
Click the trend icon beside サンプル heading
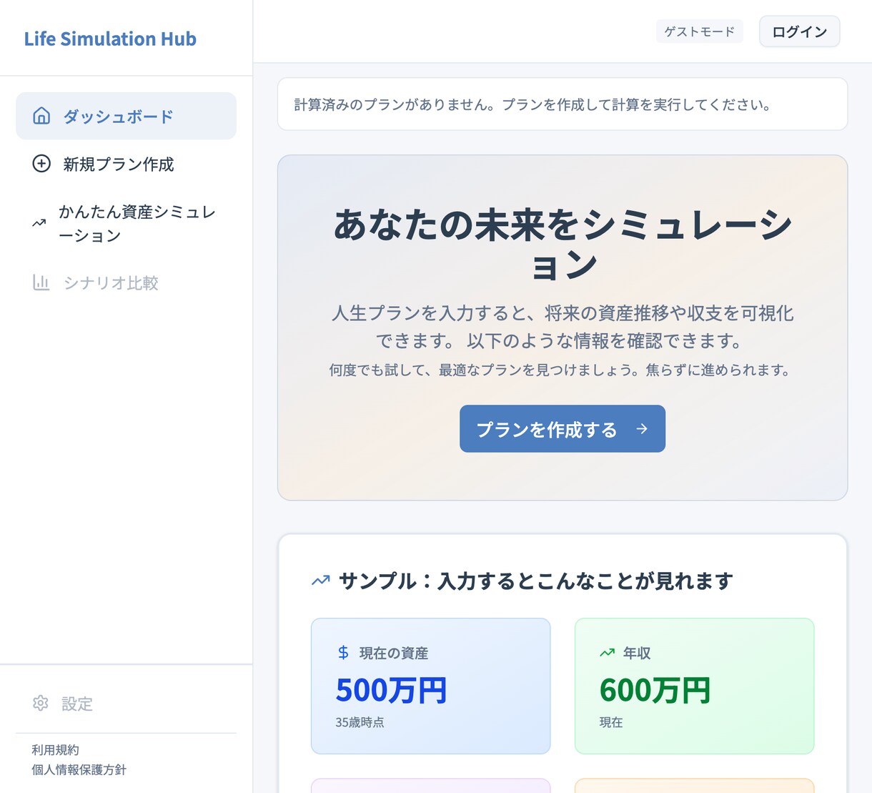click(x=321, y=581)
